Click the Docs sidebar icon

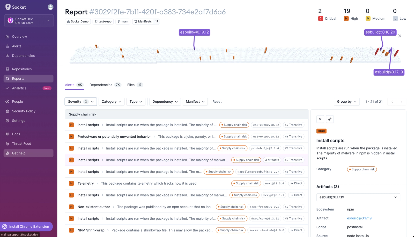click(x=7, y=134)
